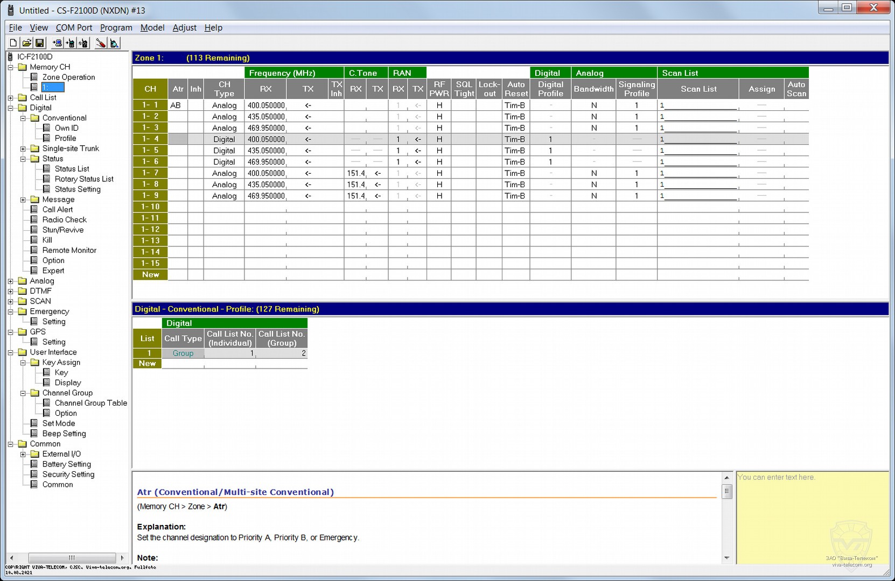Click New row in channel table
Viewport: 895px width, 581px height.
point(150,275)
